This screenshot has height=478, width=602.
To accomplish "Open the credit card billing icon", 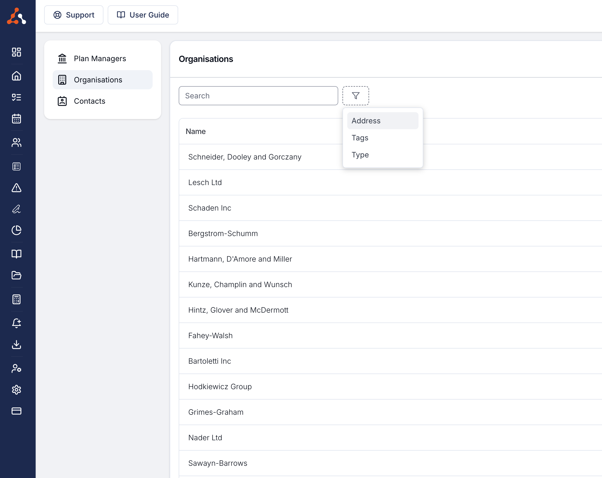I will [16, 411].
